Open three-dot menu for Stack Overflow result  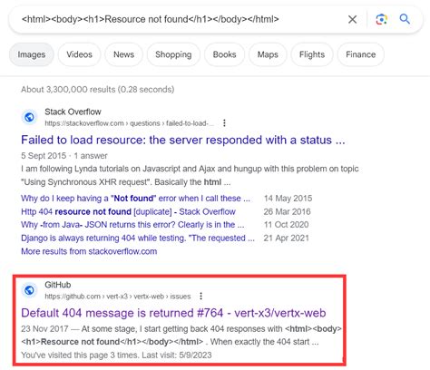coord(224,123)
